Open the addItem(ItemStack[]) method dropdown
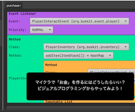This screenshot has width=135, height=112. tap(78, 55)
